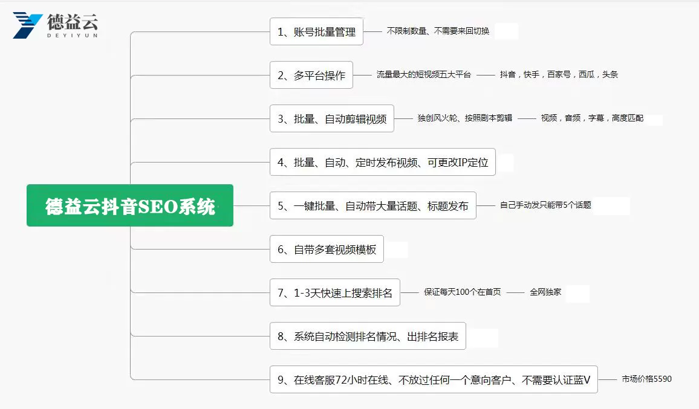Select node 3、批量、自动剪辑视频
Screen dimensions: 699x409
point(332,118)
